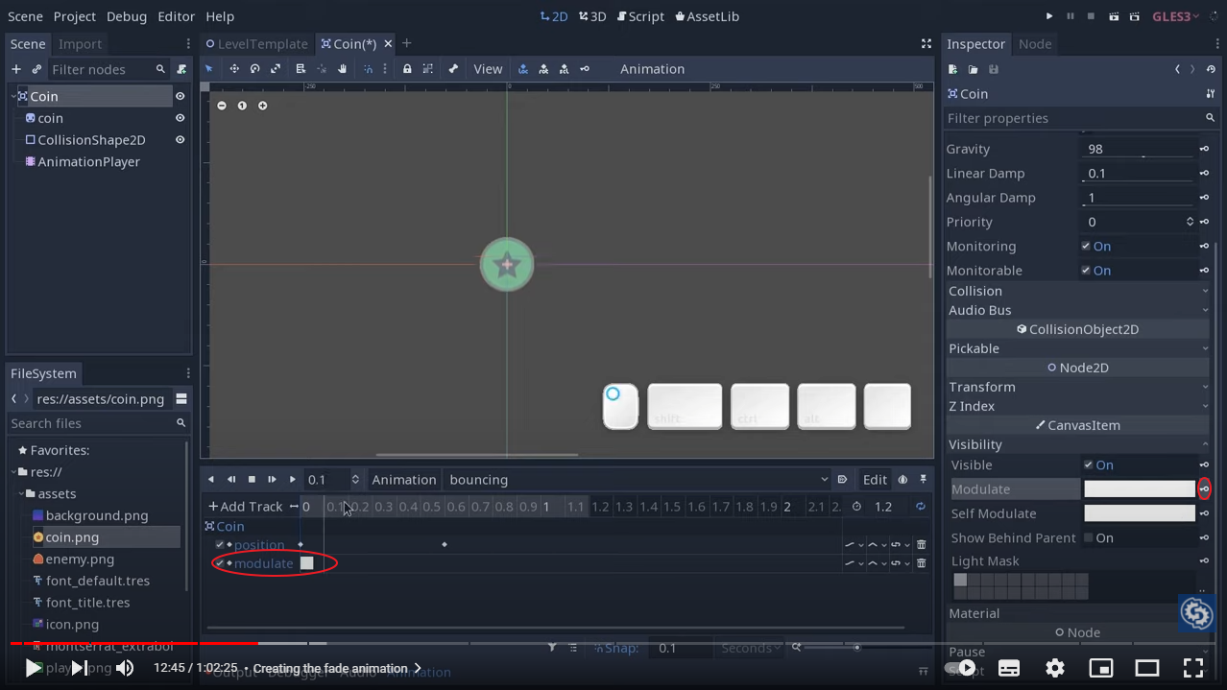Play a custom scene clapper icon
Viewport: 1227px width, 690px height.
1135,16
